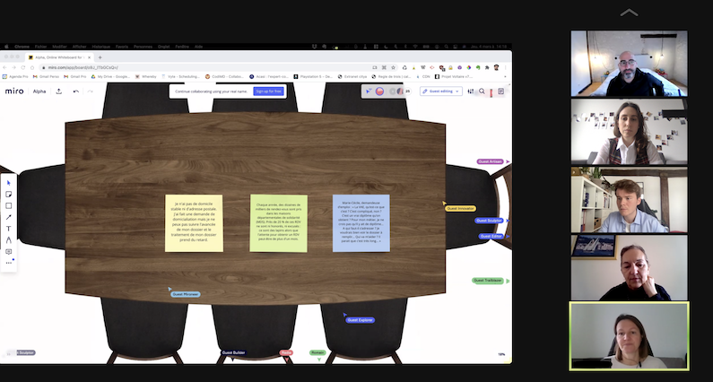Open the Historique menu

[x=101, y=47]
